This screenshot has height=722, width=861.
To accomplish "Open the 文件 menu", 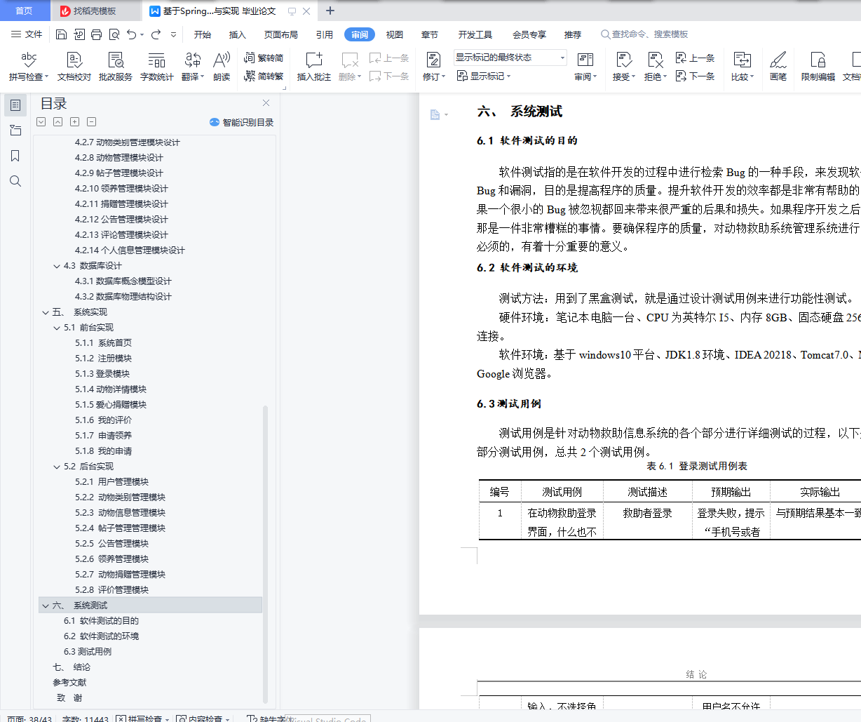I will (27, 34).
